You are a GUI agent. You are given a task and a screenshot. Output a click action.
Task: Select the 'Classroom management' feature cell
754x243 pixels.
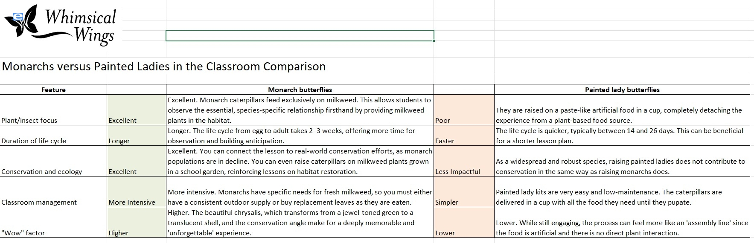pos(53,192)
